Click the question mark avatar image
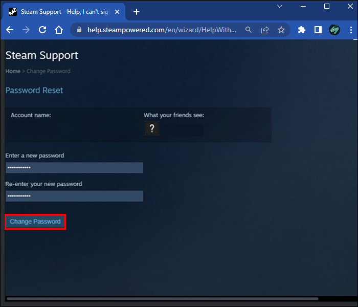Viewport: 358px width, 307px height. [x=152, y=128]
